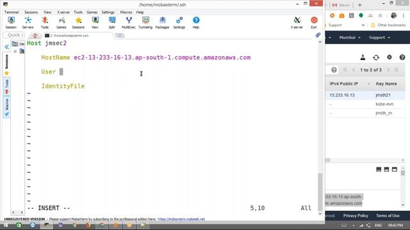Click the new tab button beside ssh tab

(x=120, y=36)
